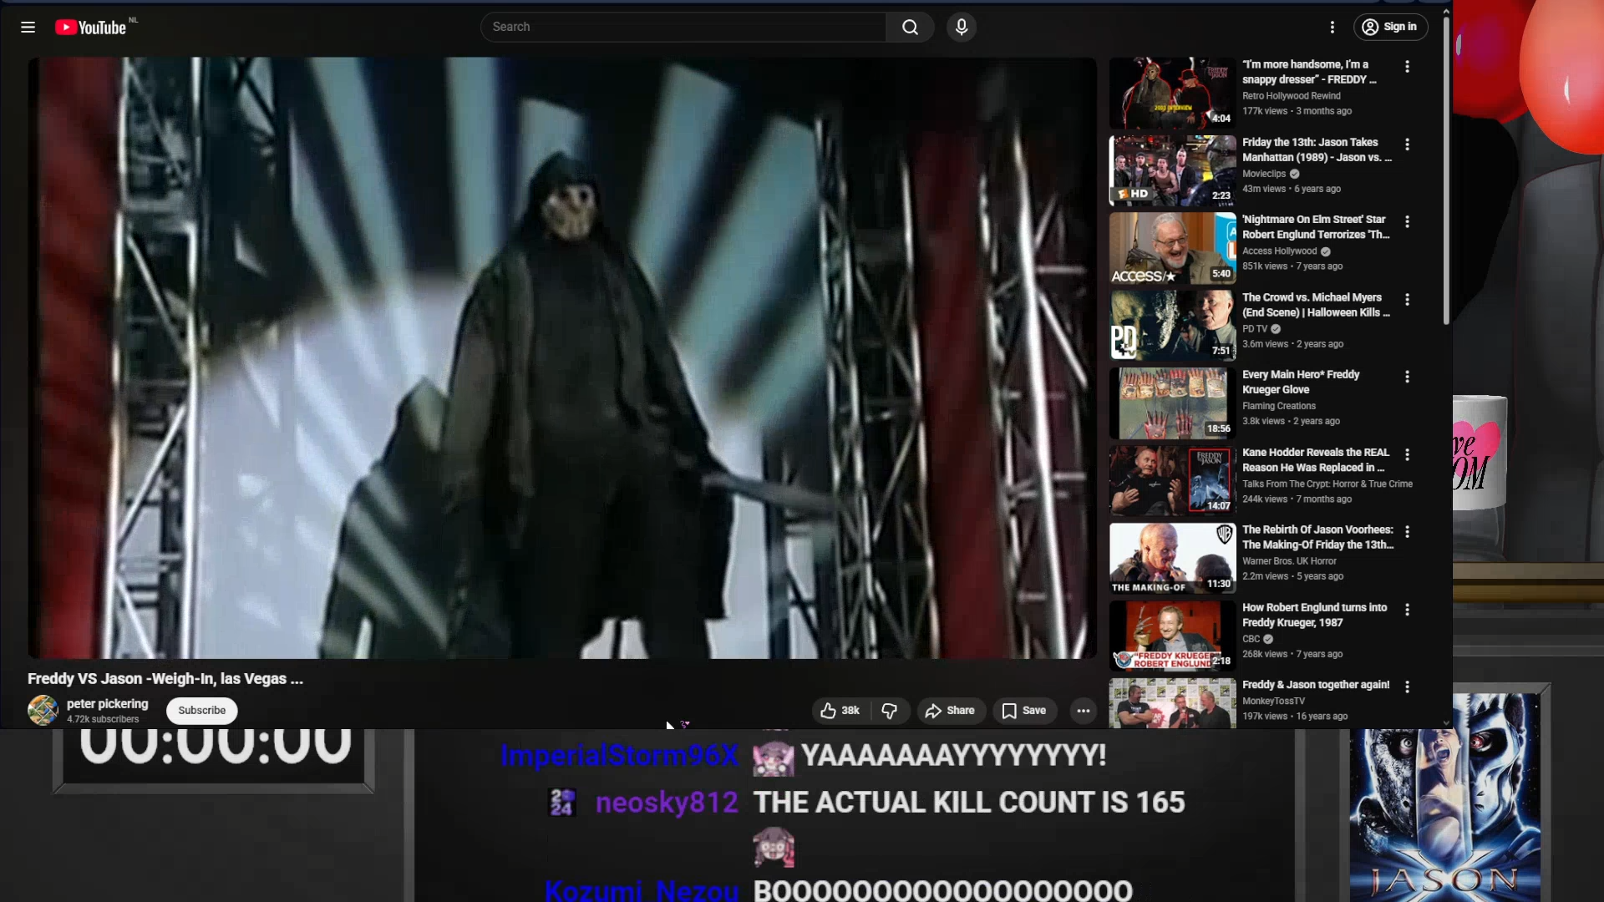Activate voice search microphone
The width and height of the screenshot is (1604, 902).
pos(962,27)
